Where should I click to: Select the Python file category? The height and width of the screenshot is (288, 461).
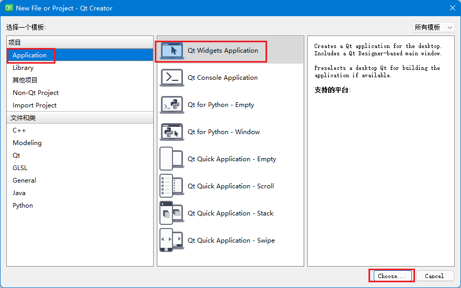click(80, 206)
